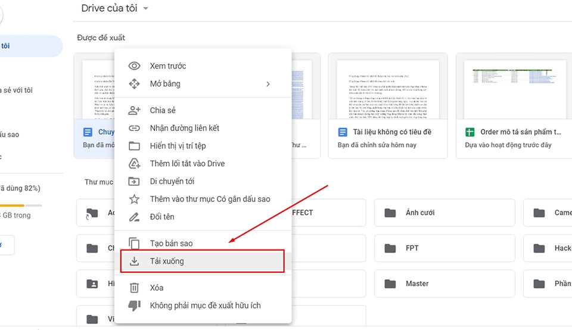
Task: Click the Mở bằng move-arrows icon
Action: tap(134, 84)
